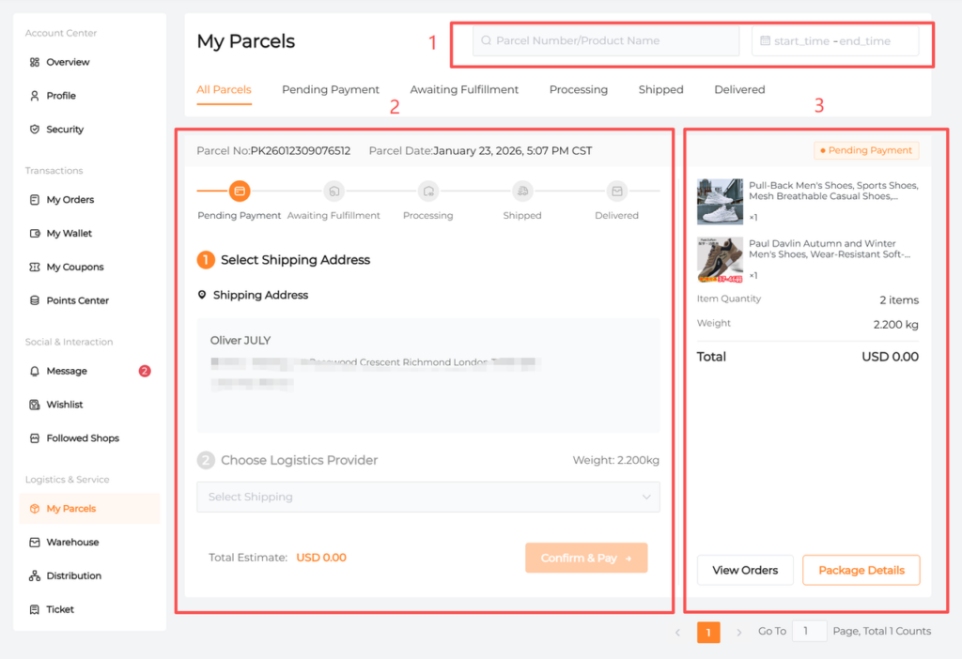This screenshot has height=659, width=962.
Task: Go to Points Center in the sidebar
Action: (77, 300)
